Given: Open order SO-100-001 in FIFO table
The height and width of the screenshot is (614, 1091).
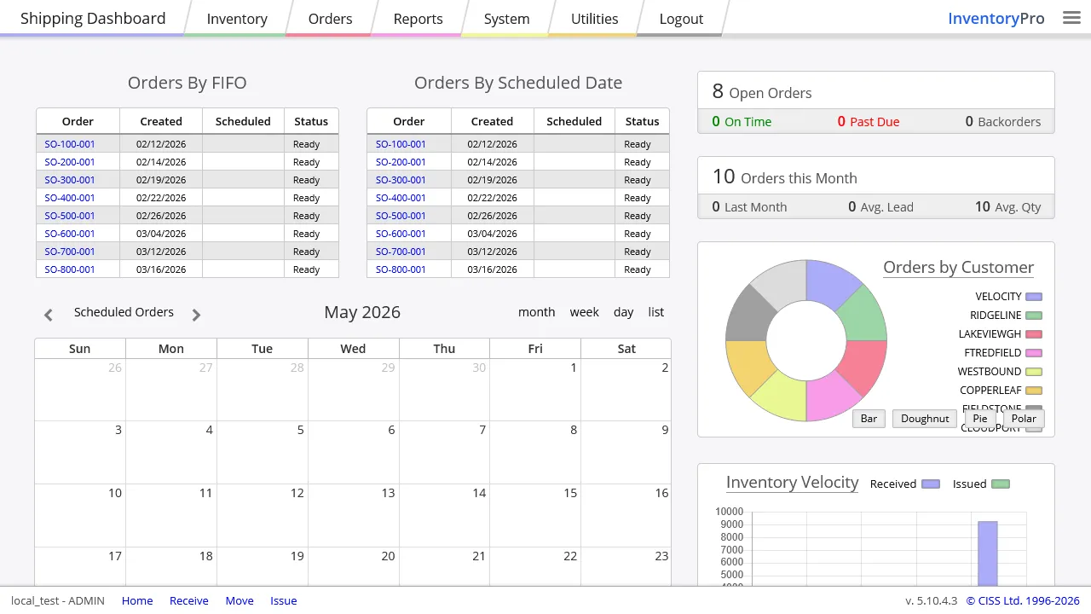Looking at the screenshot, I should 70,144.
